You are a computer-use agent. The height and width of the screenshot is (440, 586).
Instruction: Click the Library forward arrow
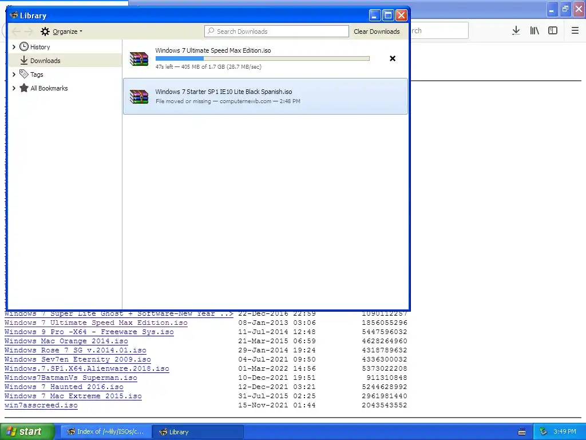coord(29,32)
